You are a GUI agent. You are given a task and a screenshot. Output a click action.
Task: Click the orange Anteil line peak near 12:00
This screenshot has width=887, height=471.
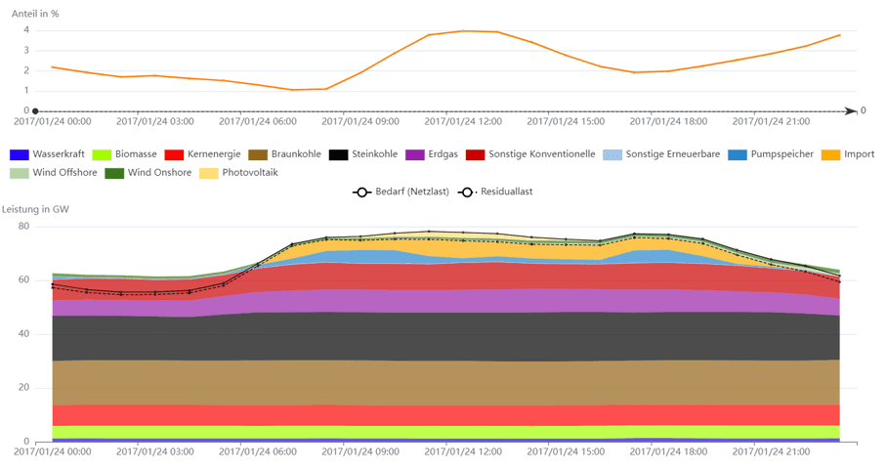coord(465,30)
